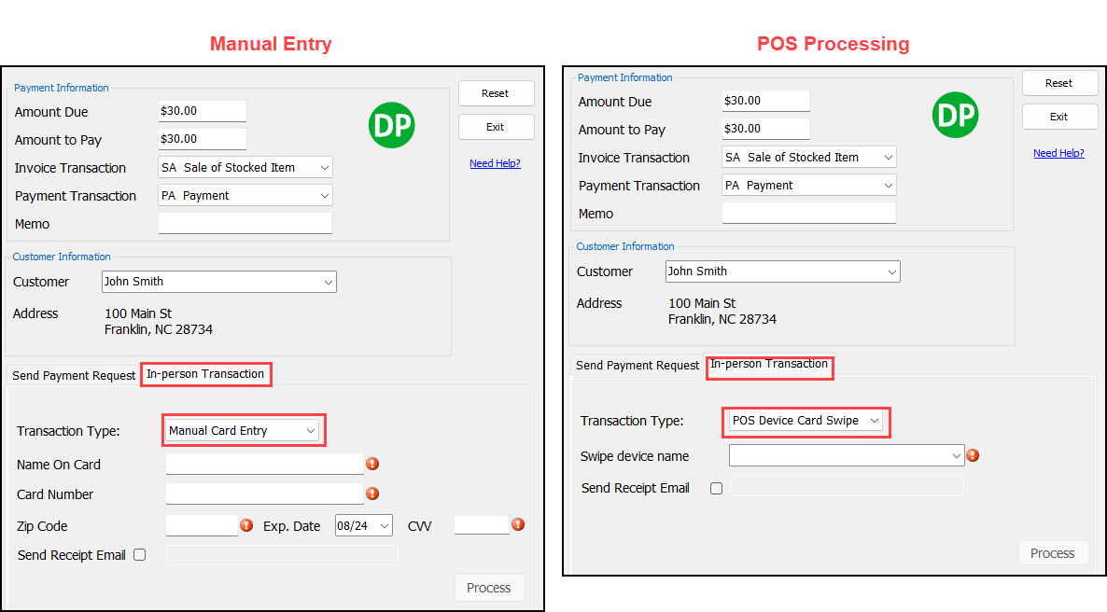Click the warning icon beside Swipe device name
The width and height of the screenshot is (1107, 612).
point(972,455)
